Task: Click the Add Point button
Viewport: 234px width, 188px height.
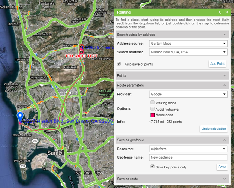Action: tap(217, 64)
